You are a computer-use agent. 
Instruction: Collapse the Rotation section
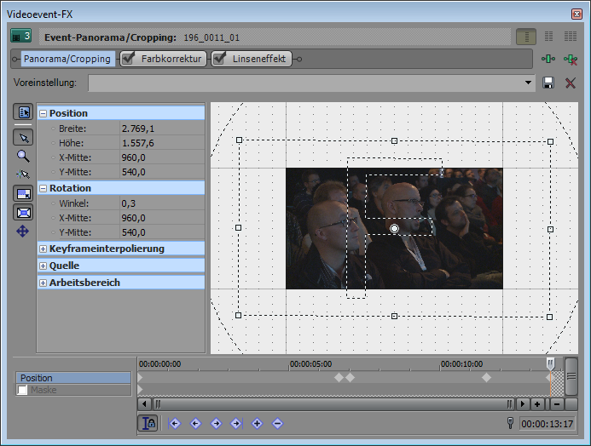(x=43, y=188)
